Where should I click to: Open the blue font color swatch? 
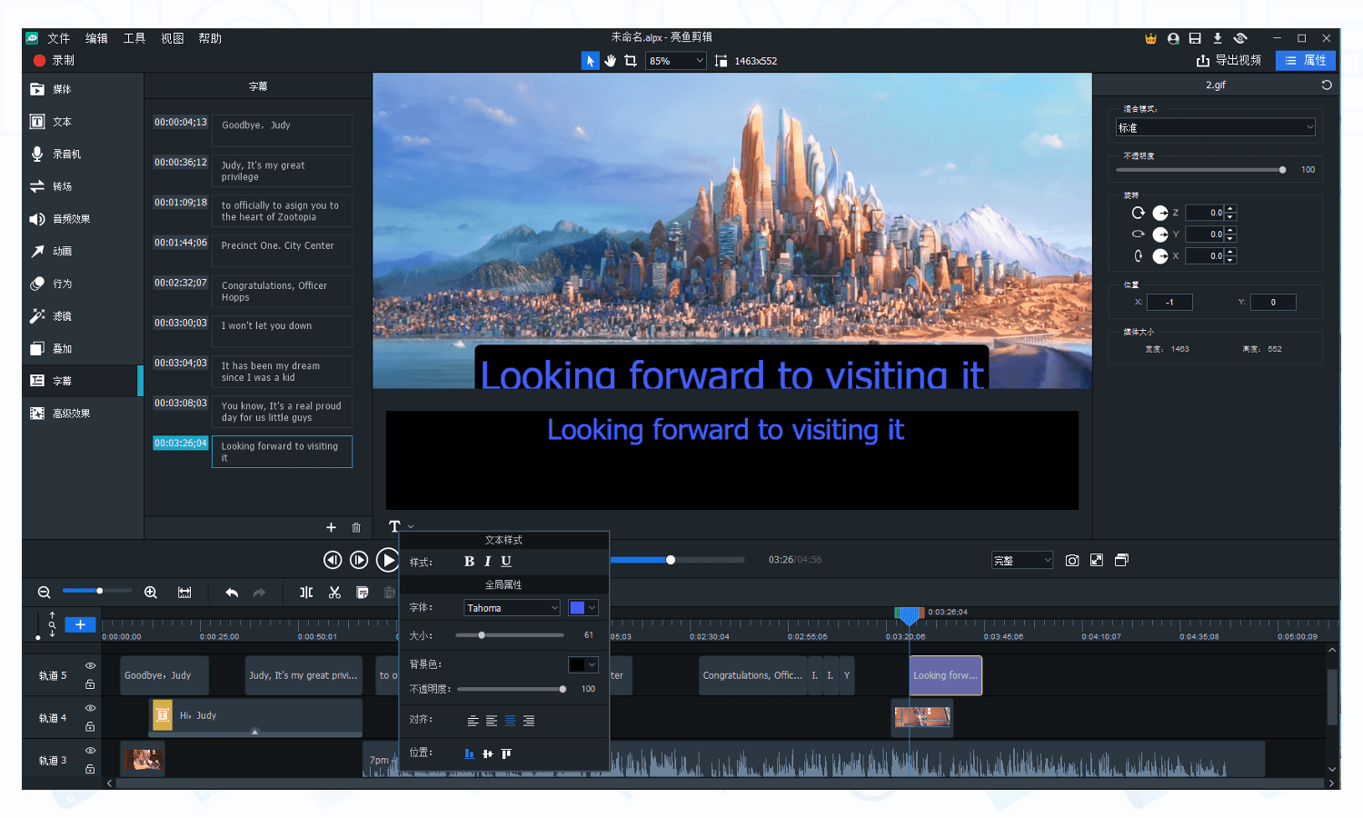(577, 608)
